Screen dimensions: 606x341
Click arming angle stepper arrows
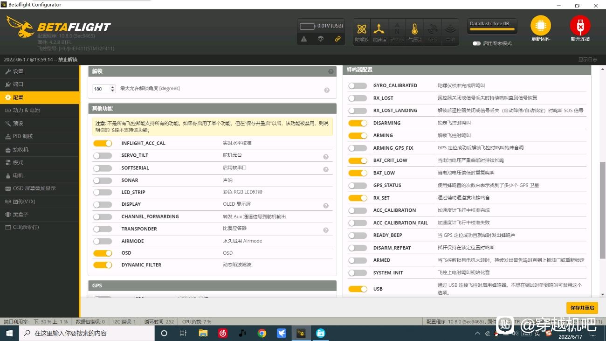tap(112, 89)
